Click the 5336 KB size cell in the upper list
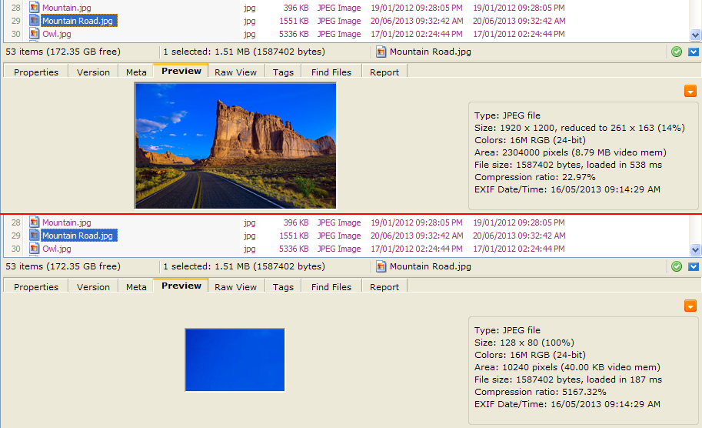Screen dimensions: 702x428 pos(294,34)
